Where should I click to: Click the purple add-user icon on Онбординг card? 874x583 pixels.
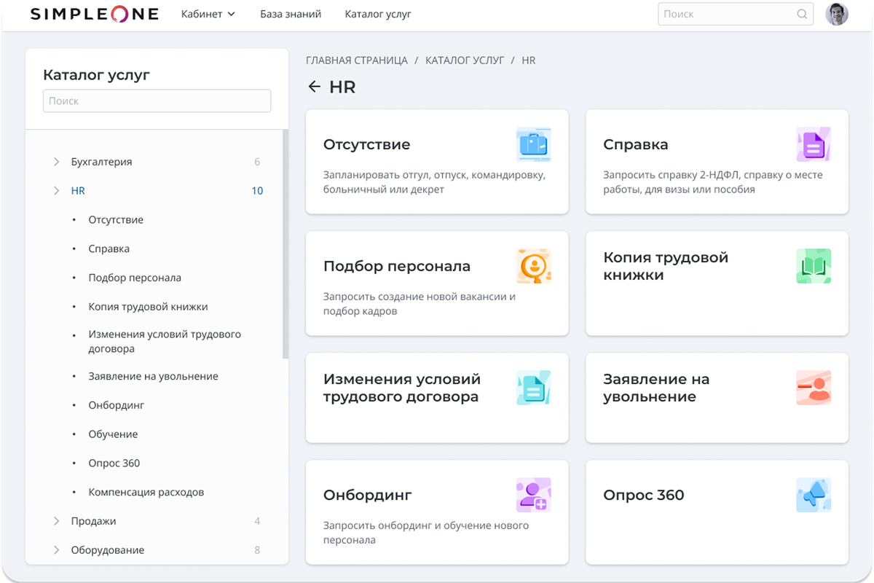tap(533, 495)
